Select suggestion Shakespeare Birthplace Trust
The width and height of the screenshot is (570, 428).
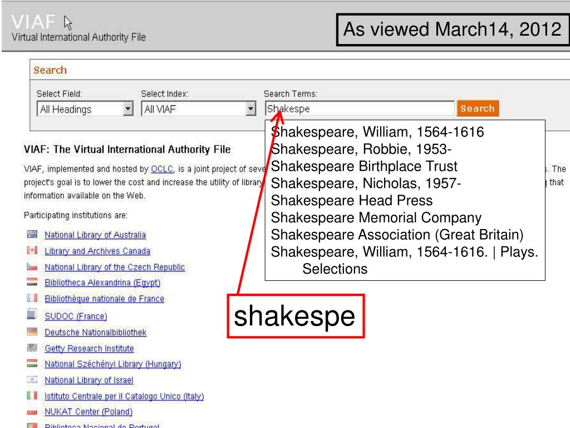(364, 166)
